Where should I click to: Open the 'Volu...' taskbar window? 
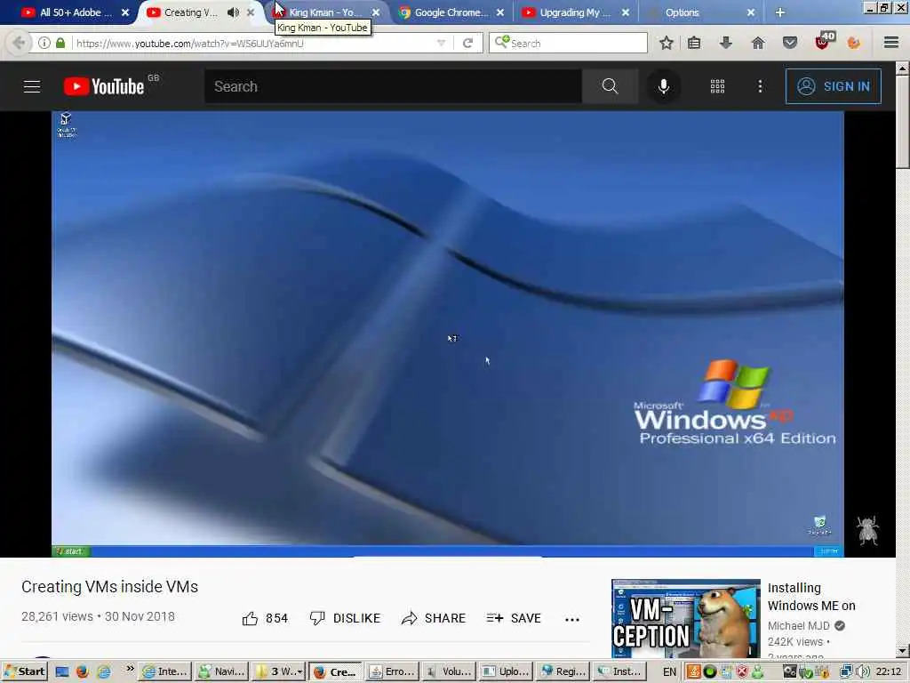point(449,672)
